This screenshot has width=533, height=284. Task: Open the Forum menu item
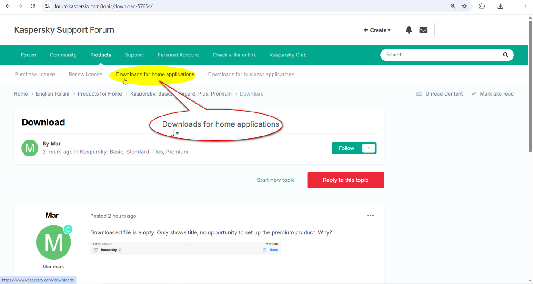pos(28,55)
